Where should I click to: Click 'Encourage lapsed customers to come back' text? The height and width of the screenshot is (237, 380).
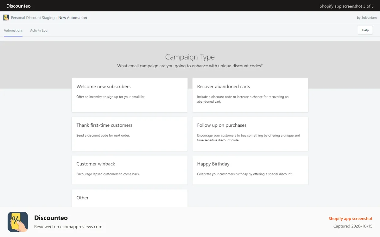point(108,174)
